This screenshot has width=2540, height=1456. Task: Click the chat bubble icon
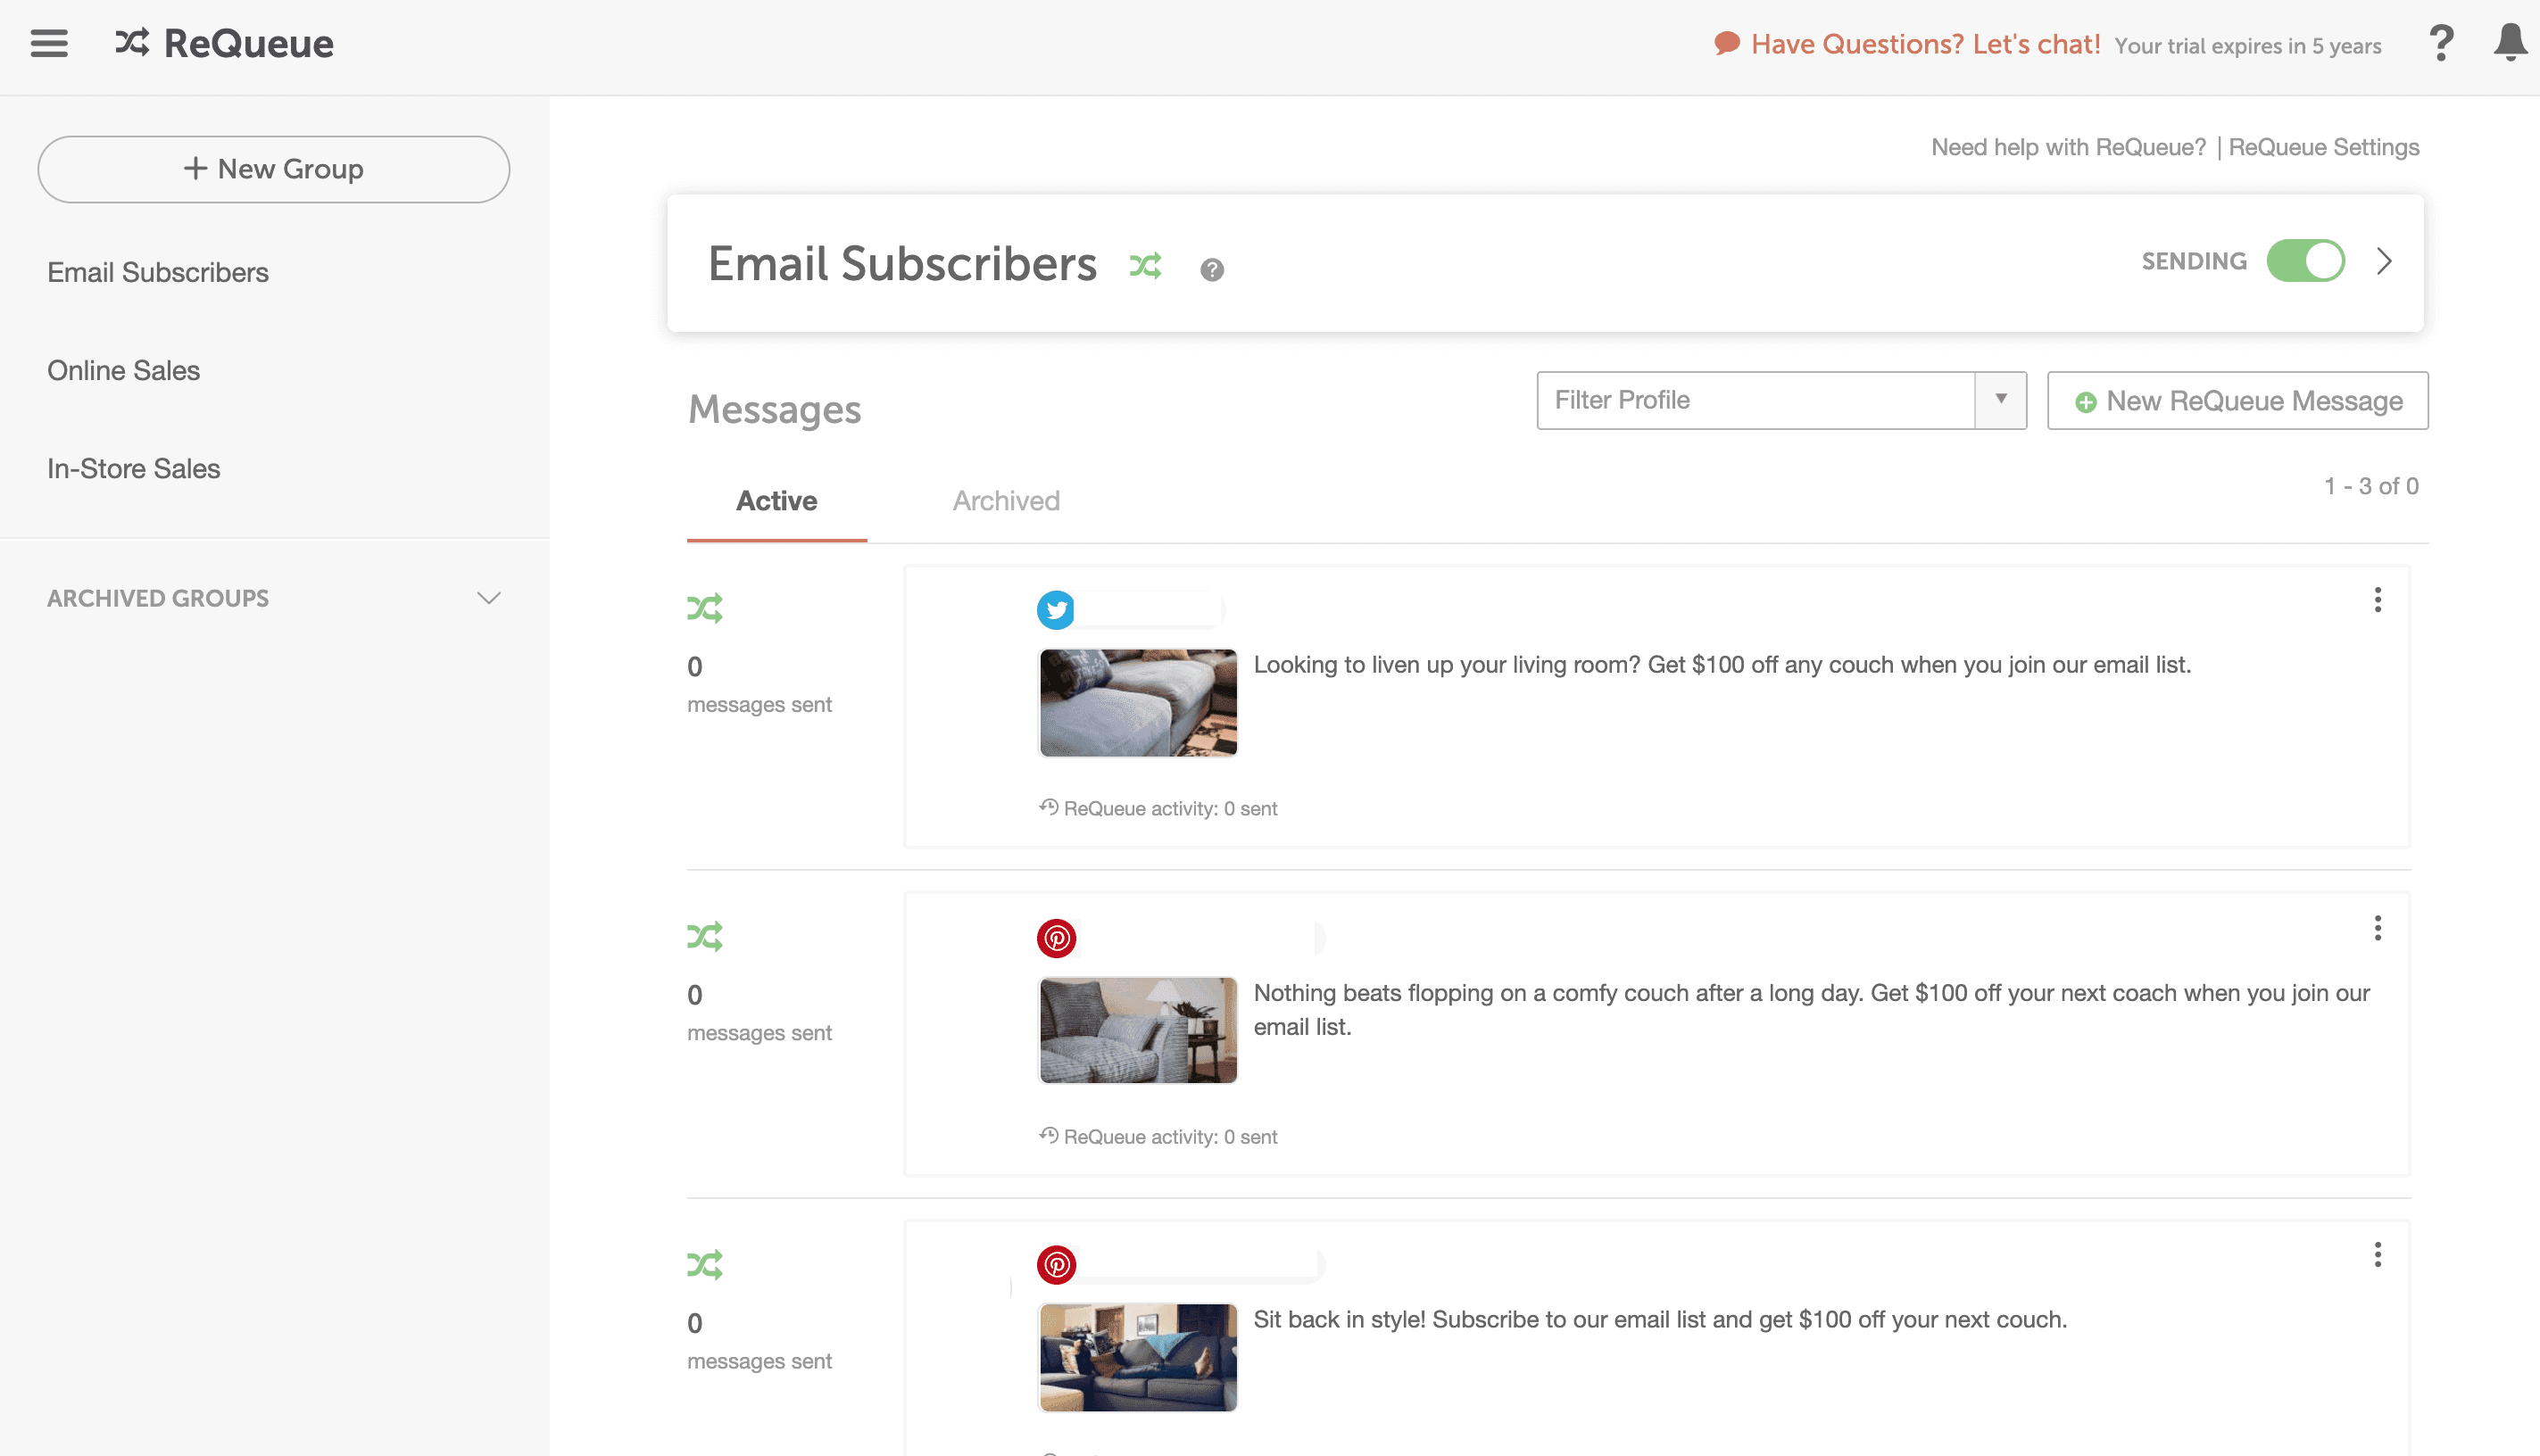pyautogui.click(x=1727, y=44)
